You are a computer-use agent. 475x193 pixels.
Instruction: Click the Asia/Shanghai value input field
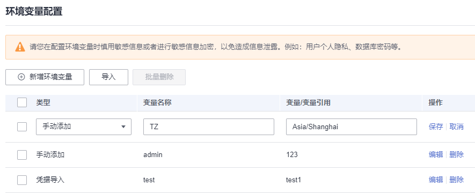pyautogui.click(x=352, y=127)
